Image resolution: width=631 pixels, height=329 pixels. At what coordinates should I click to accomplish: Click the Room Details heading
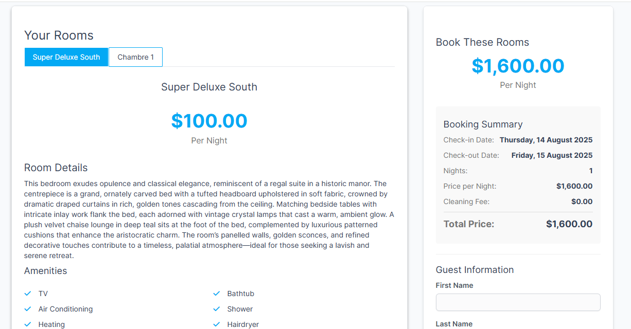click(56, 168)
